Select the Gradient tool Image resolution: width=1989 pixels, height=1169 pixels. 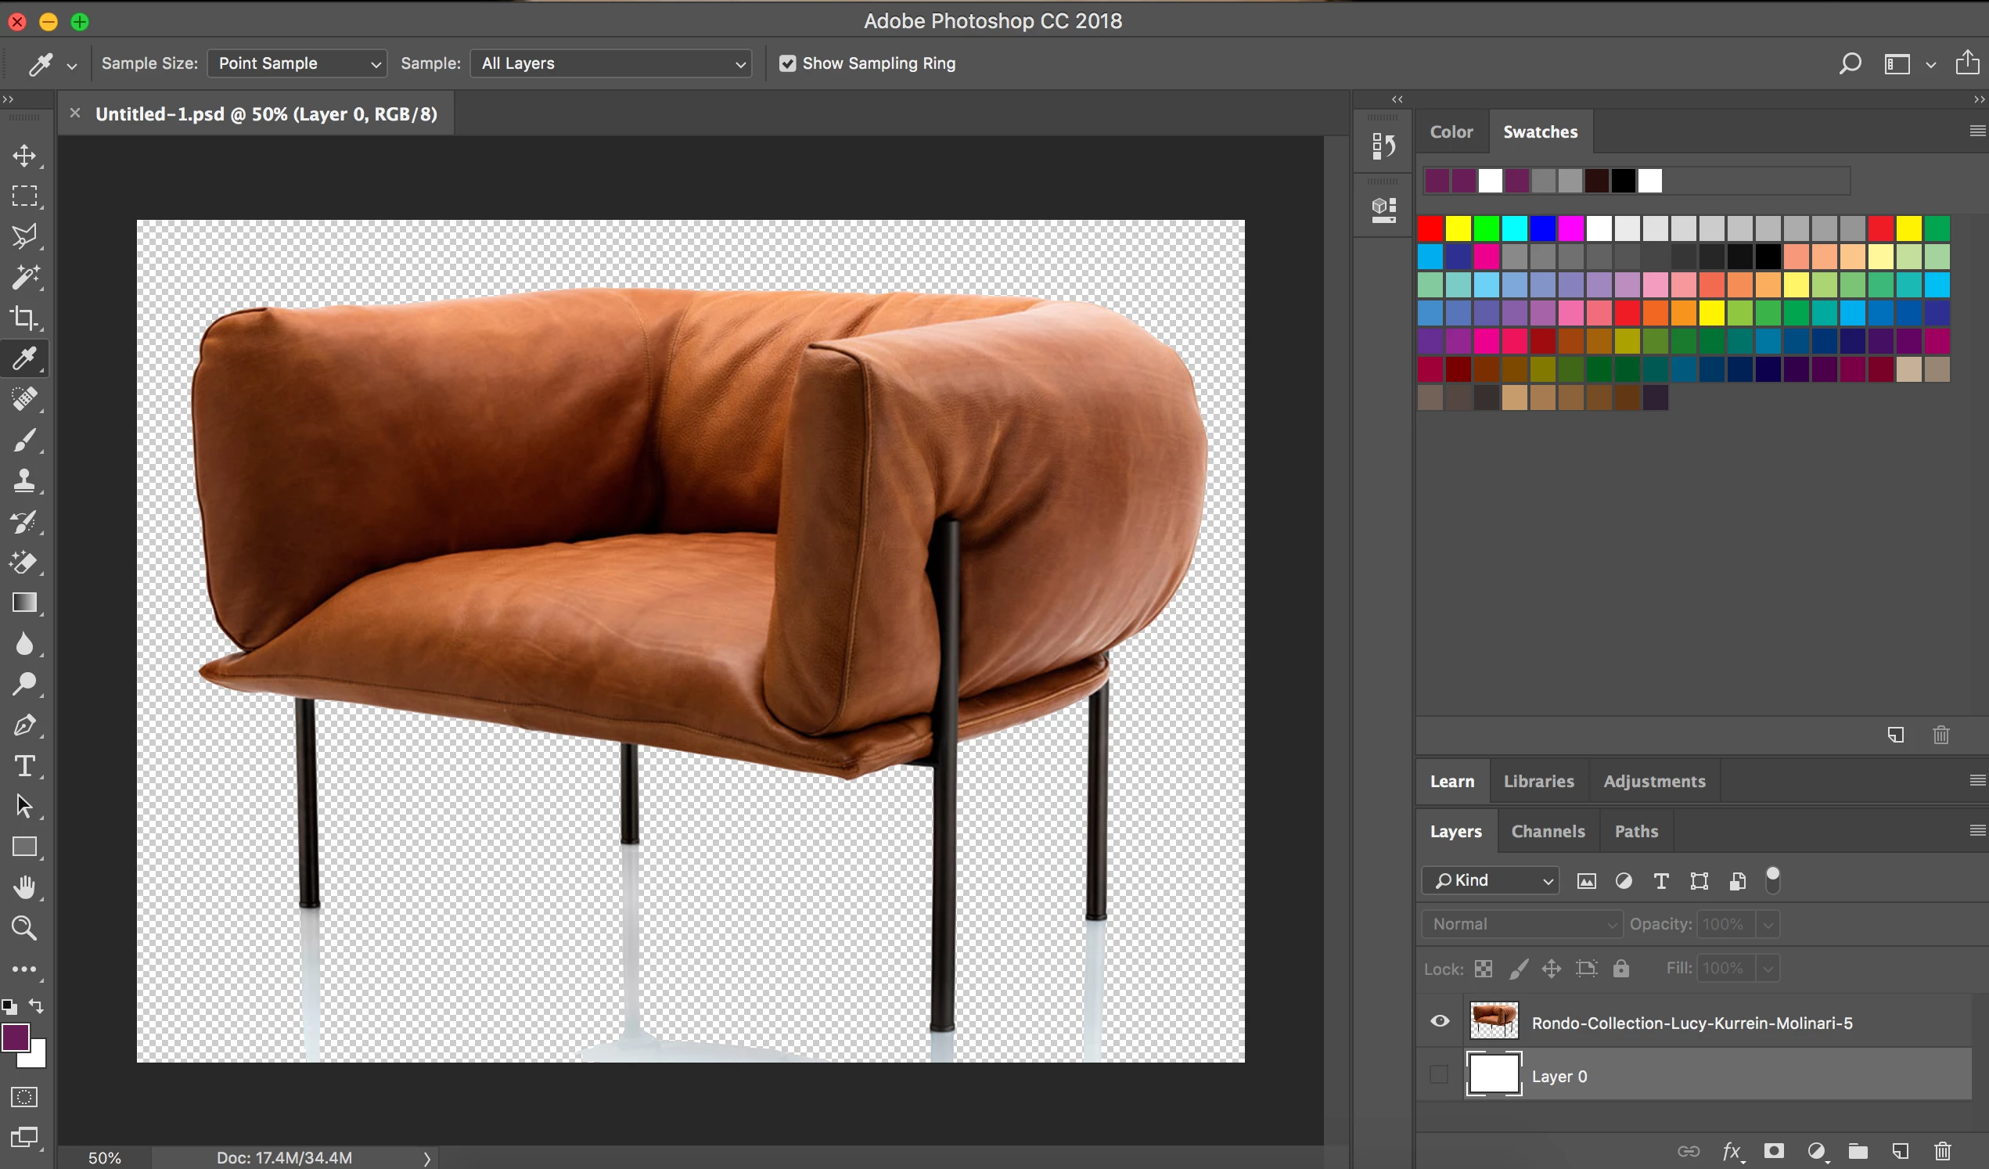click(23, 603)
